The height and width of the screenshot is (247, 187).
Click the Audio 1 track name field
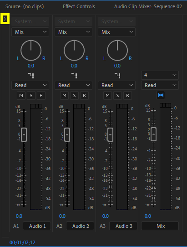pyautogui.click(x=37, y=226)
